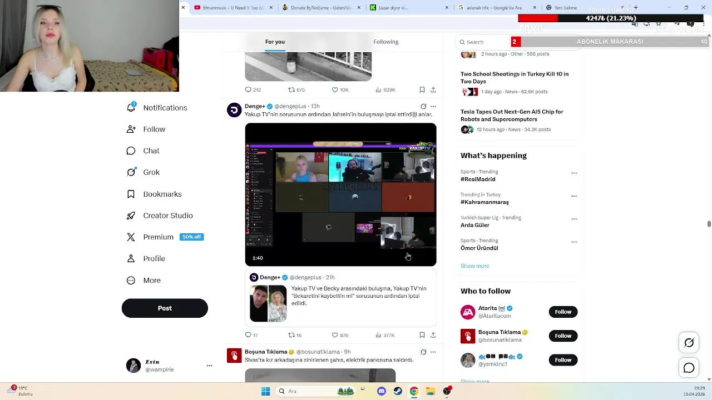Open more options for Boşuna Tıklama post
The height and width of the screenshot is (400, 712).
(x=433, y=352)
